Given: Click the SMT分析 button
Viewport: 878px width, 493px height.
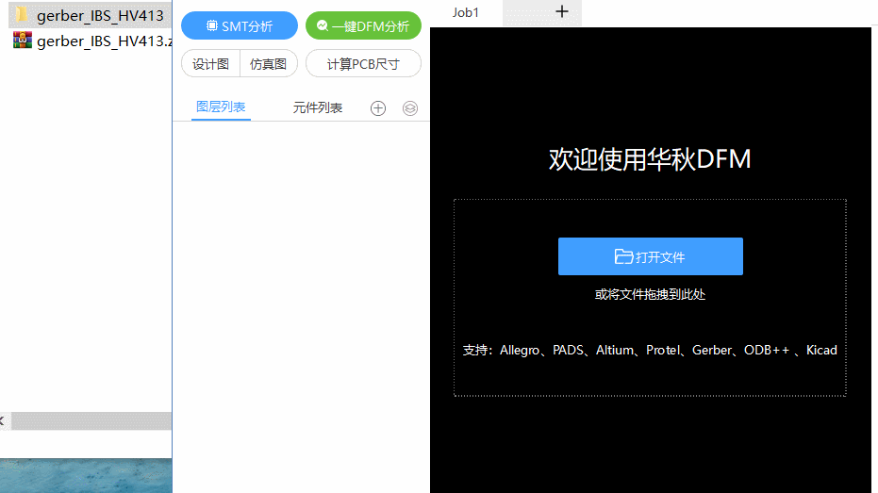Looking at the screenshot, I should pos(240,25).
